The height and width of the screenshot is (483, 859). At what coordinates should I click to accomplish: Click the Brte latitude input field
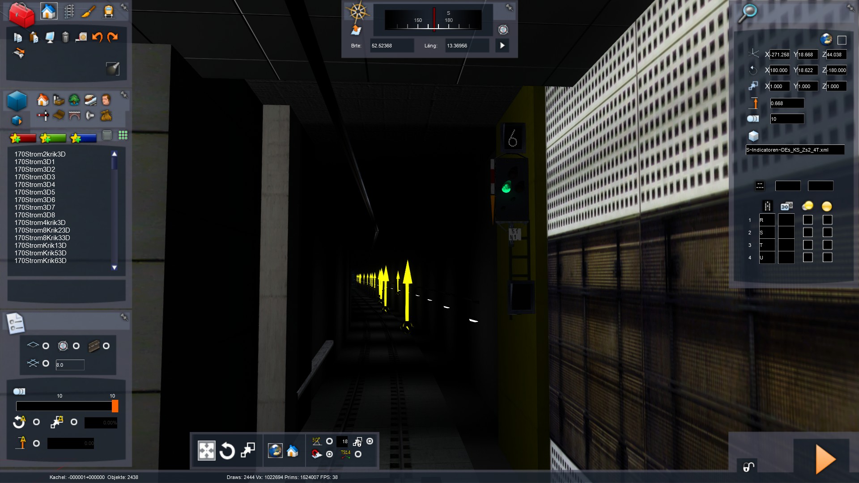point(391,46)
